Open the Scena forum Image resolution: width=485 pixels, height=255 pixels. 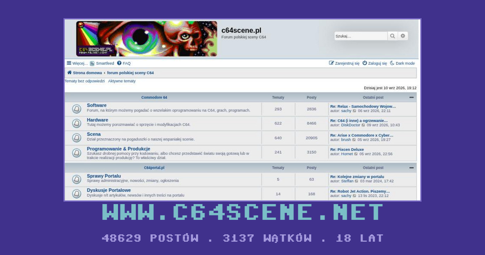point(94,134)
